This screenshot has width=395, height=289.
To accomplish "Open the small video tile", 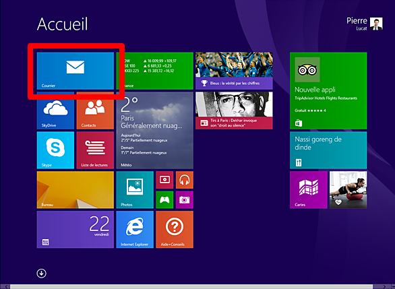I will [164, 180].
